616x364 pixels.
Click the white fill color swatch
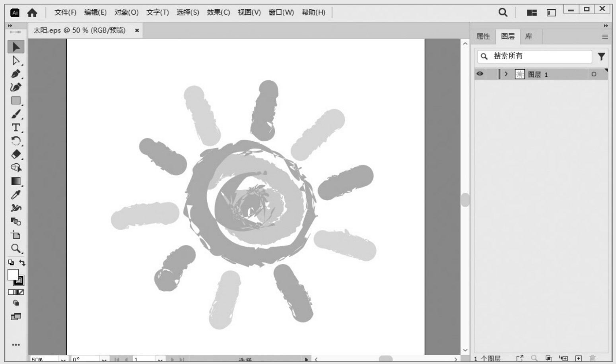12,275
